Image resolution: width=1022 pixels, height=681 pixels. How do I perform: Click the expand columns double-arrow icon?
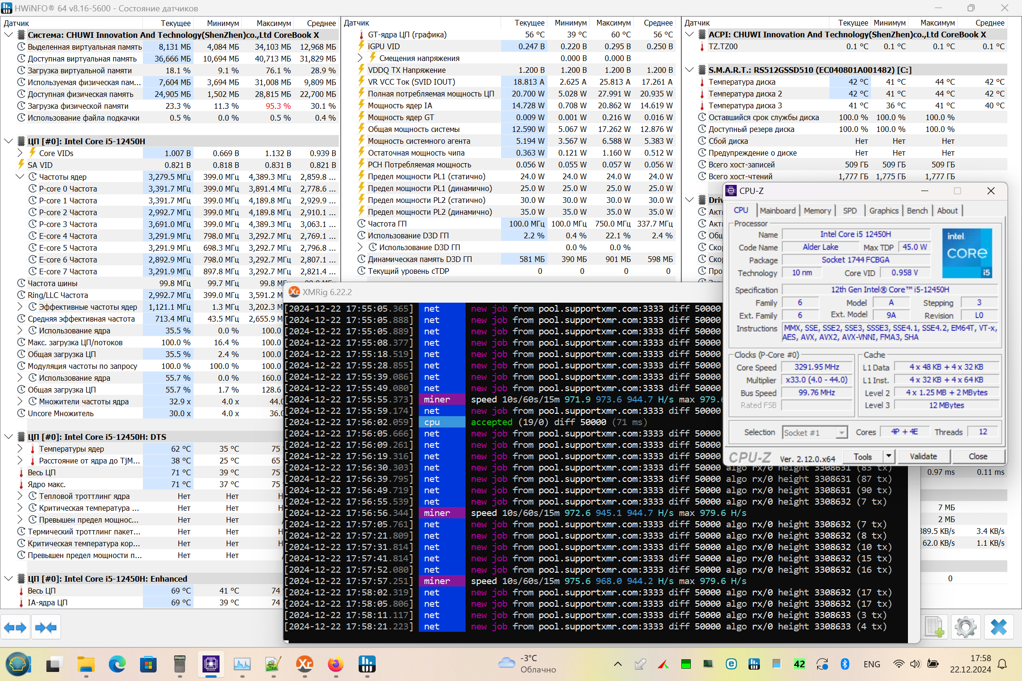(15, 628)
